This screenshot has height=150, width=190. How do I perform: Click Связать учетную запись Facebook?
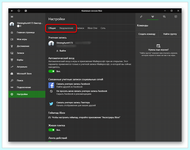click(x=73, y=84)
